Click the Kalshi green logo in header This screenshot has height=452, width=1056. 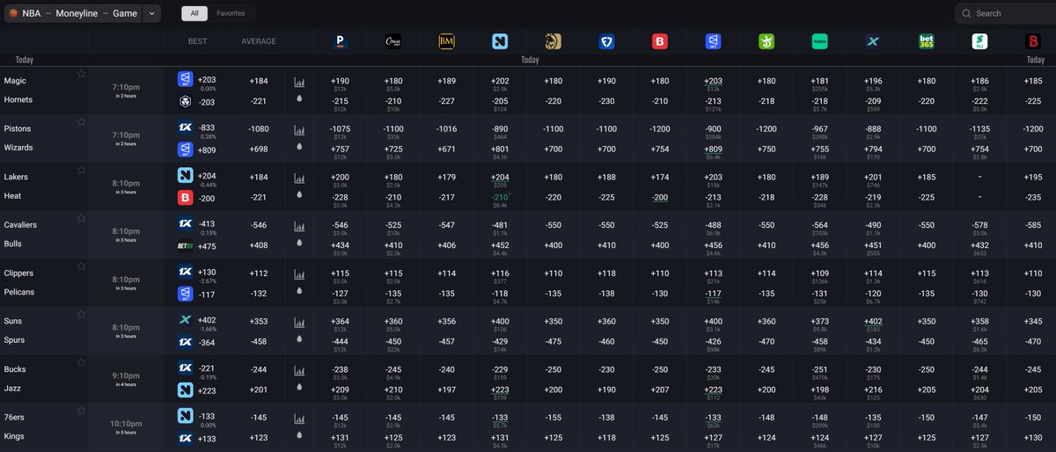point(819,41)
